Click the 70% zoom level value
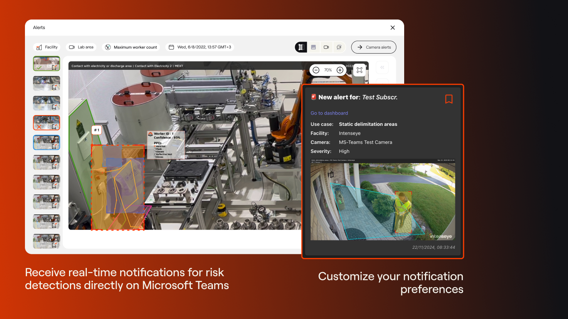568x319 pixels. (328, 70)
